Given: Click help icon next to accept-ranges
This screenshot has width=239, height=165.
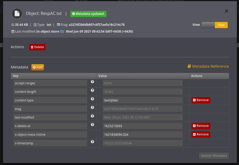Looking at the screenshot, I should [x=92, y=82].
